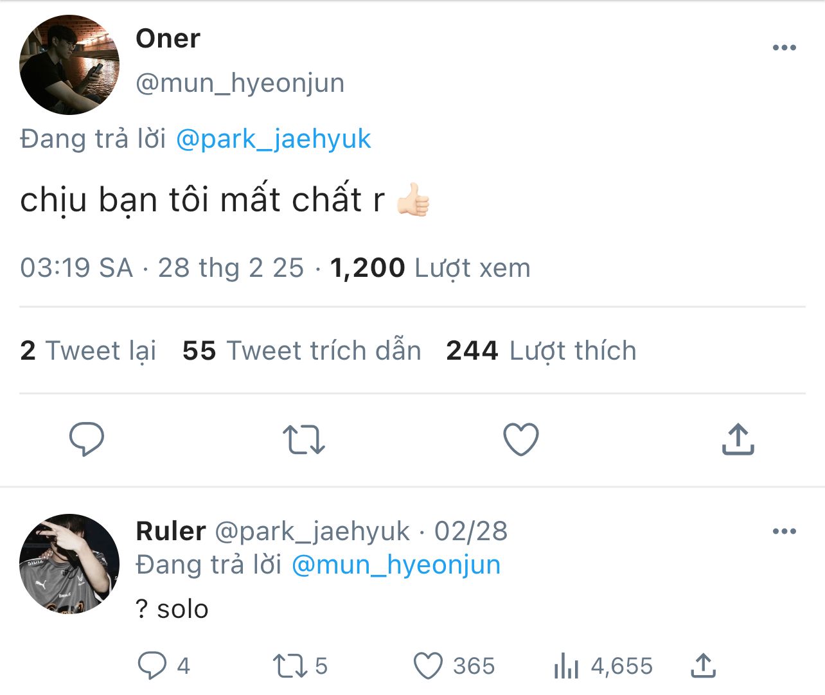
Task: Open Ruler's profile picture
Action: pos(69,563)
